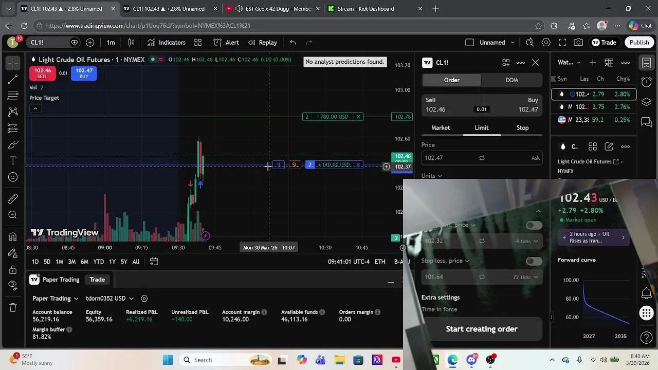The image size is (658, 370).
Task: Toggle the layout select square checkbox
Action: click(x=469, y=43)
